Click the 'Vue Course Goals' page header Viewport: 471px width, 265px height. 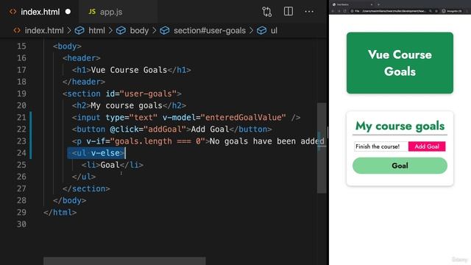pos(400,63)
